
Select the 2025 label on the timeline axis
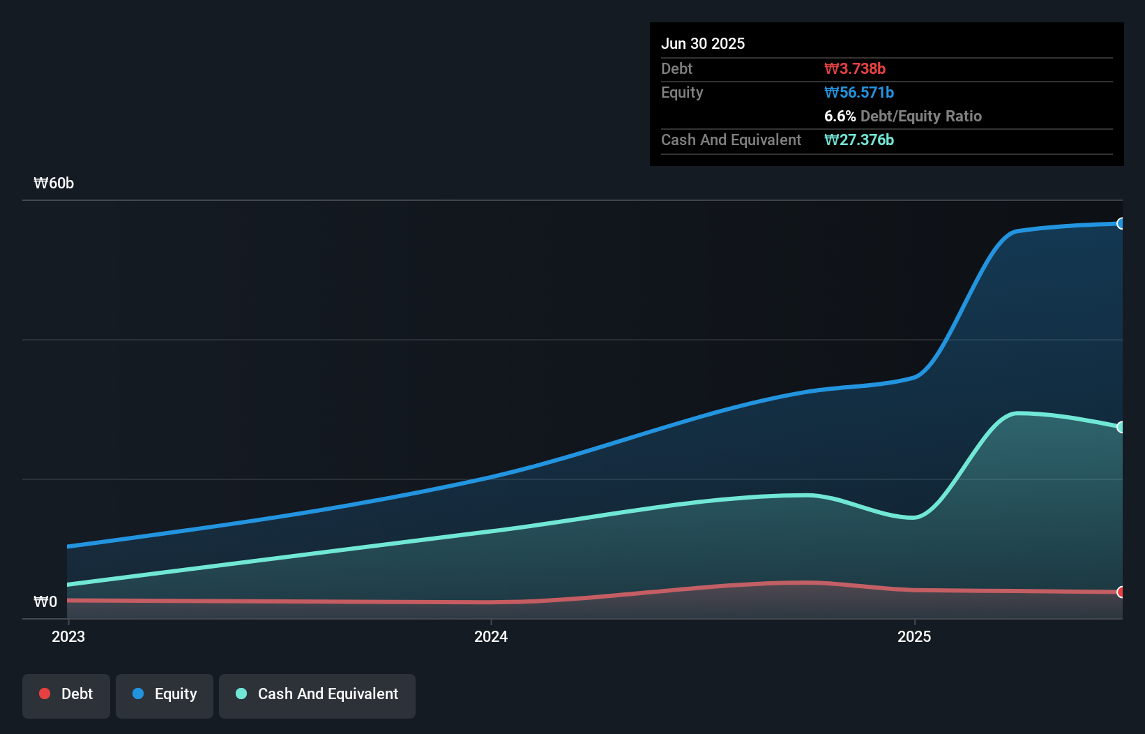pos(915,636)
